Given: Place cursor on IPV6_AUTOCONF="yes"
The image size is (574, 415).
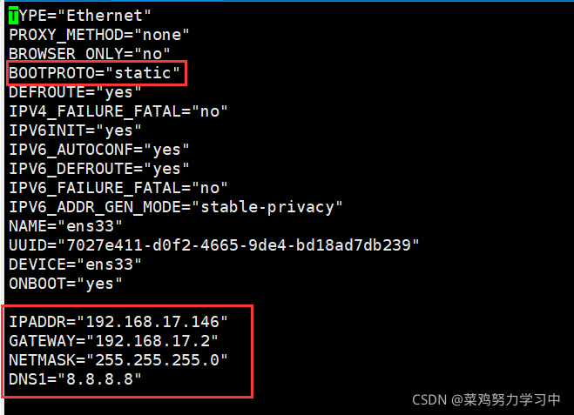Looking at the screenshot, I should [99, 149].
